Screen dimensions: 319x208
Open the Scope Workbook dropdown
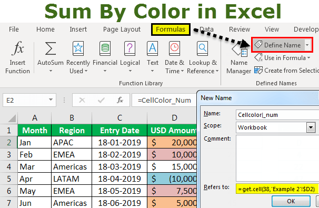pyautogui.click(x=311, y=127)
